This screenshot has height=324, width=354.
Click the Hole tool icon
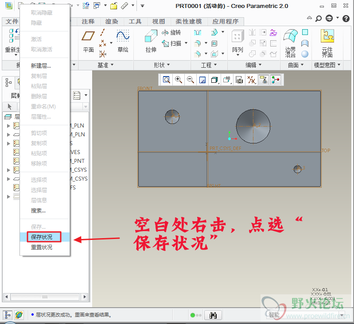tap(198, 33)
